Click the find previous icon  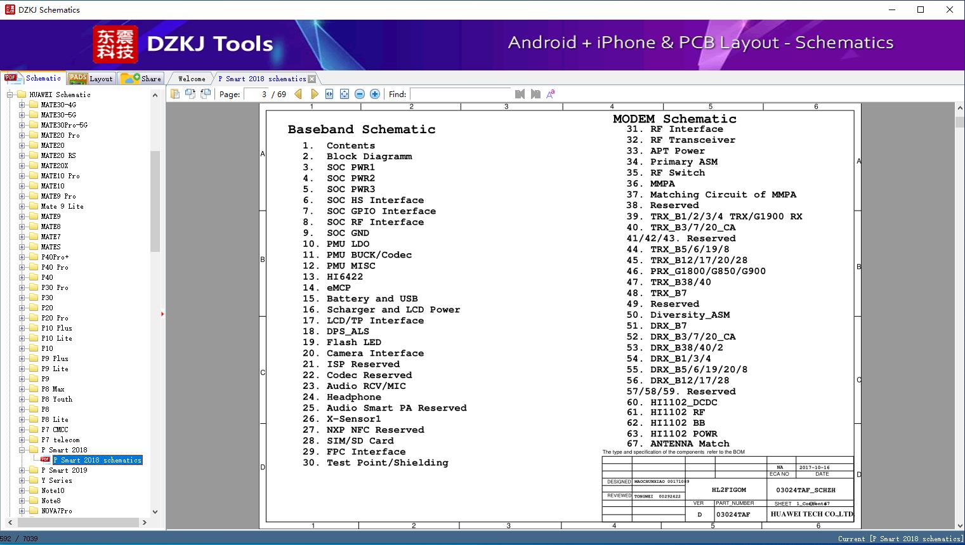pos(520,94)
